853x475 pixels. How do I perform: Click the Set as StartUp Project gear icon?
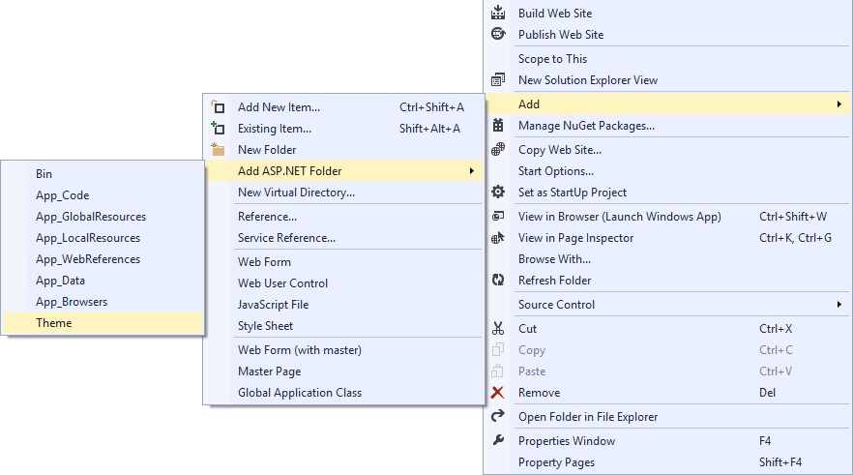[x=498, y=192]
